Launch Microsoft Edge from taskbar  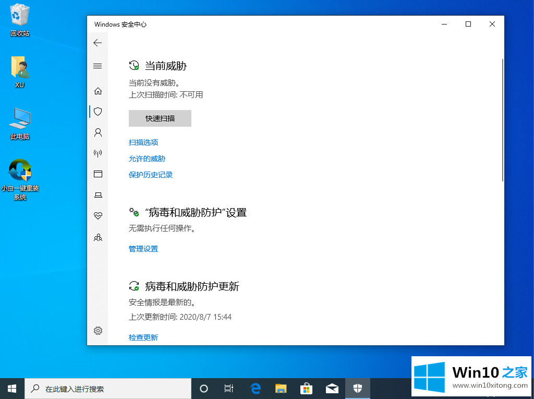[256, 389]
